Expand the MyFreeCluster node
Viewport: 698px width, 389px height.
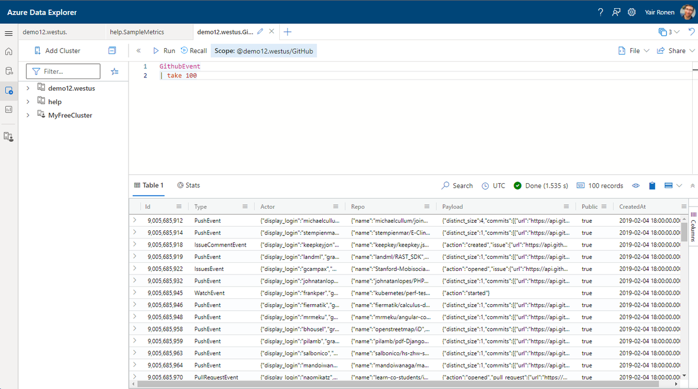tap(28, 115)
